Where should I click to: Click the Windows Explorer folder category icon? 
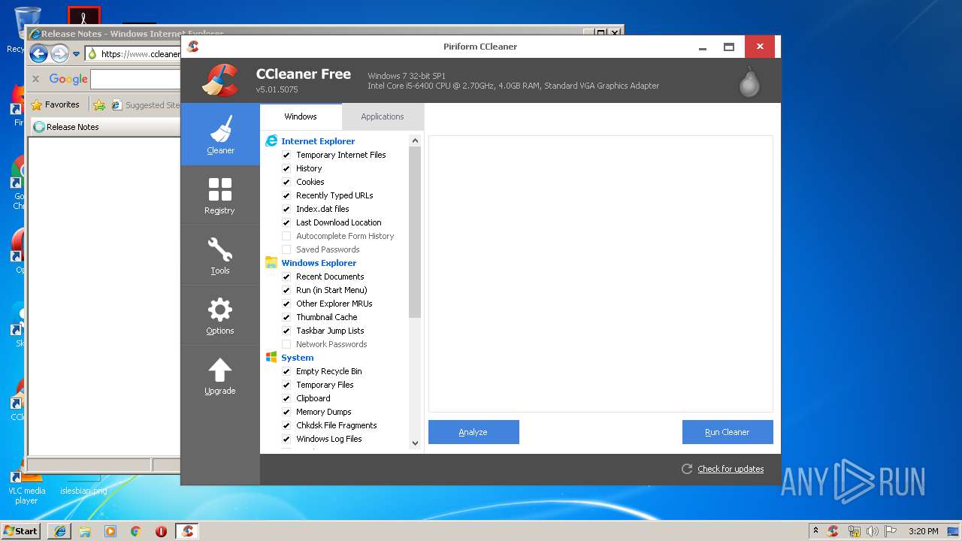[271, 262]
